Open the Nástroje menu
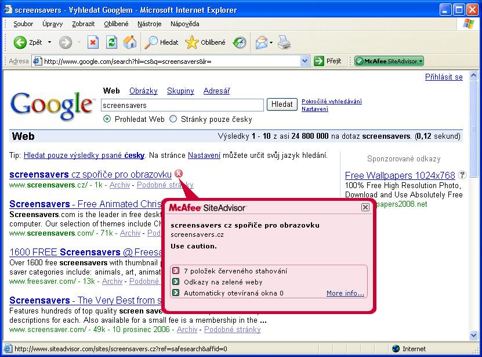This screenshot has width=482, height=357. pyautogui.click(x=150, y=24)
